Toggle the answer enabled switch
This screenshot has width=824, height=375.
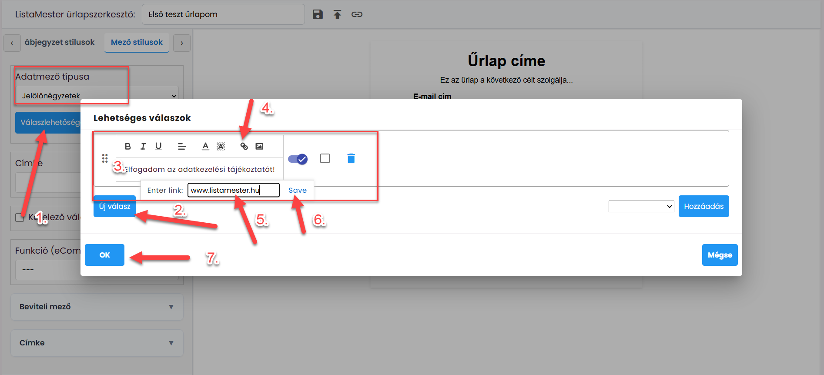click(298, 159)
